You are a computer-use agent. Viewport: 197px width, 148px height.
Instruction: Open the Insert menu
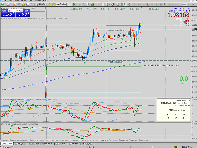click(x=17, y=1)
